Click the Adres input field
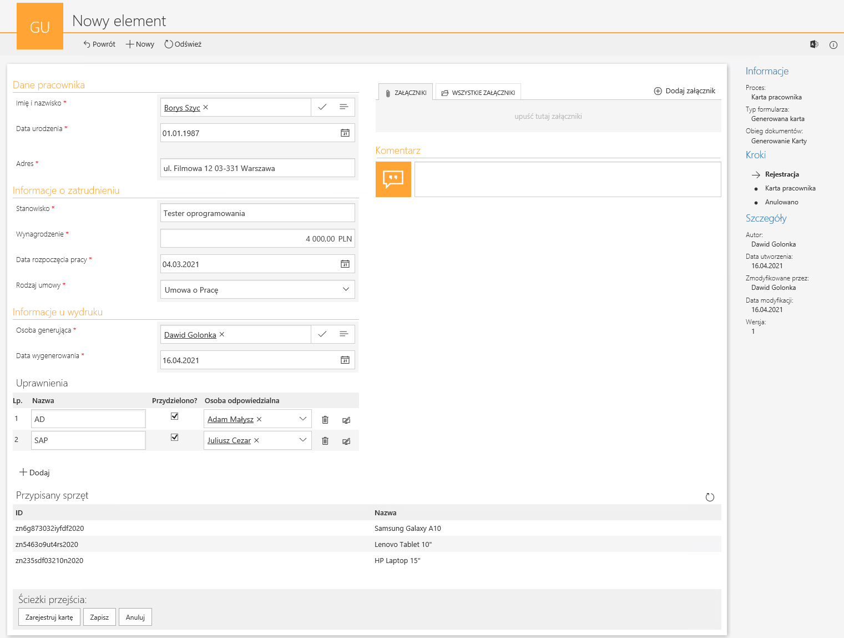 [x=257, y=168]
